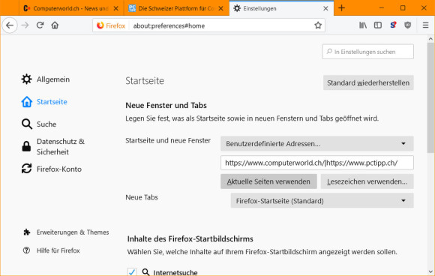Open the Firefox-Startseite (Standard) dropdown
This screenshot has width=435, height=276.
click(322, 200)
